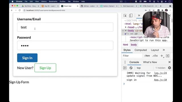Screen dimensions: 182x102
Task: Open the saved passwords key icon
Action: tap(146, 10)
